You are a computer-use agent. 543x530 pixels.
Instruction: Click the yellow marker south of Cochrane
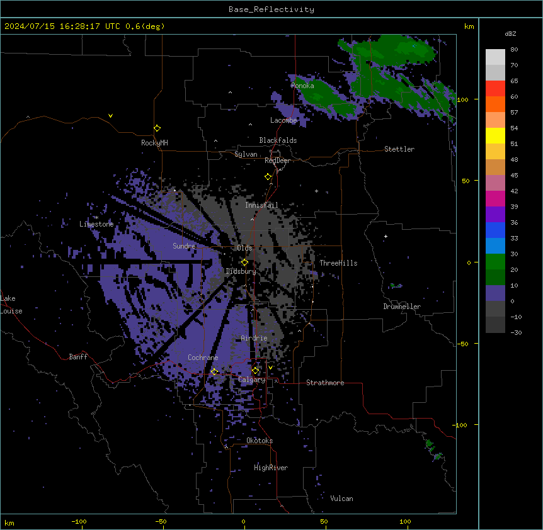pyautogui.click(x=214, y=372)
